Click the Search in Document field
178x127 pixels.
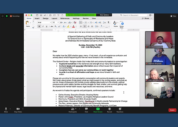tap(133, 15)
